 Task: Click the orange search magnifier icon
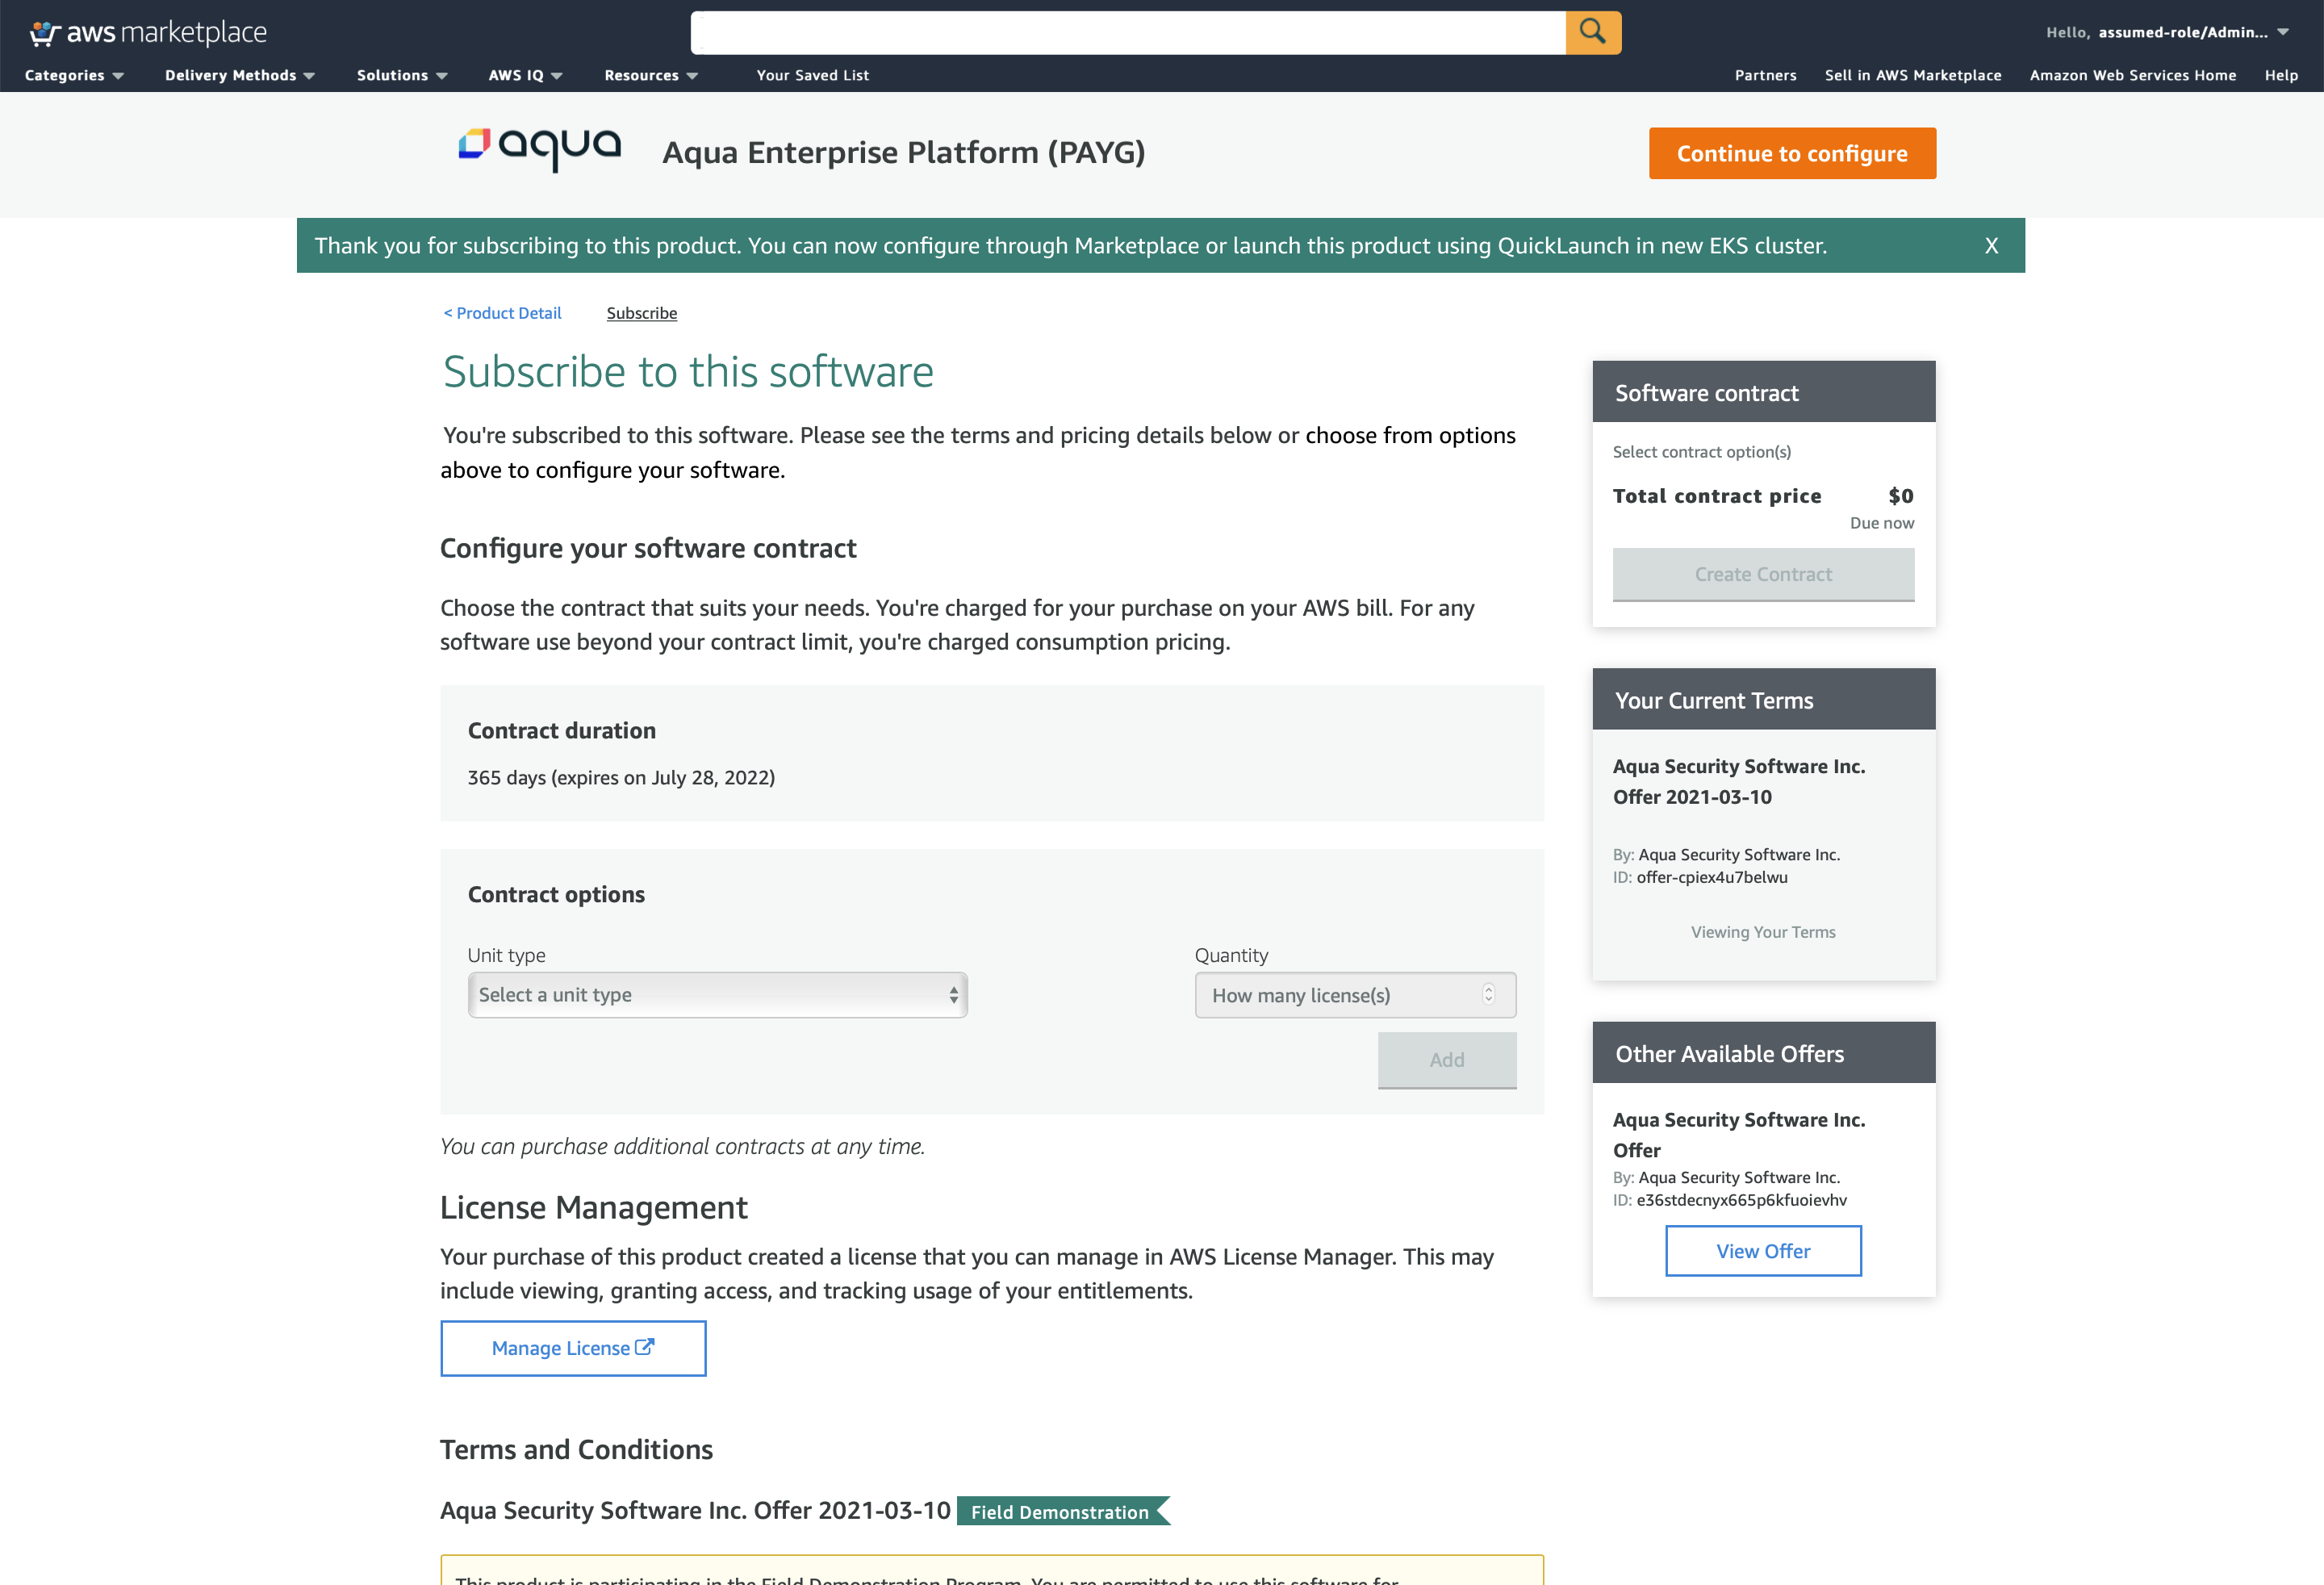pyautogui.click(x=1592, y=32)
